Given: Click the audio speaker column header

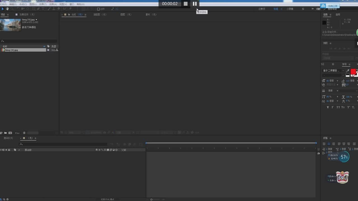Looking at the screenshot, I should tap(3, 150).
